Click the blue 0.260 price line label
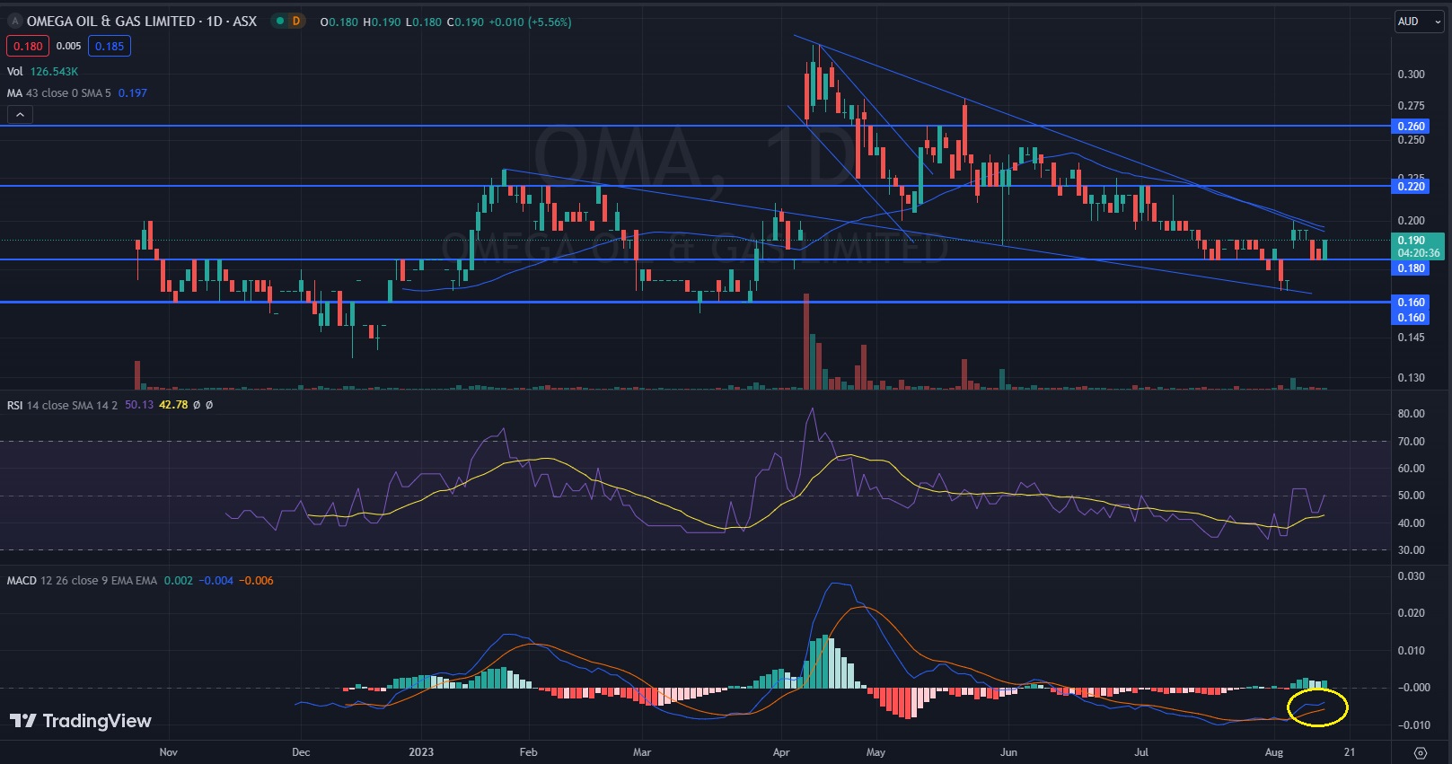Viewport: 1452px width, 764px height. pyautogui.click(x=1411, y=127)
